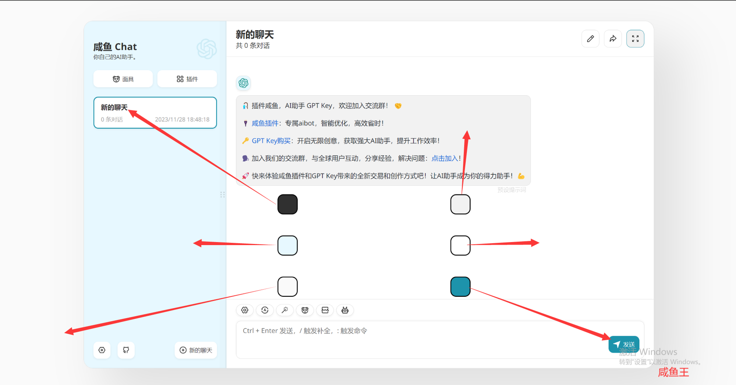Screen dimensions: 736x385
Task: Start a new chat with 新的聊天 button
Action: [196, 350]
